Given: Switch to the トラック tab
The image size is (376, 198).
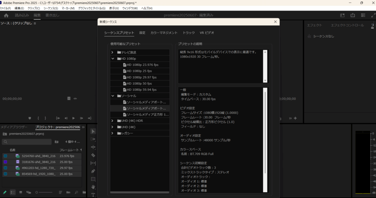Looking at the screenshot, I should click(189, 33).
